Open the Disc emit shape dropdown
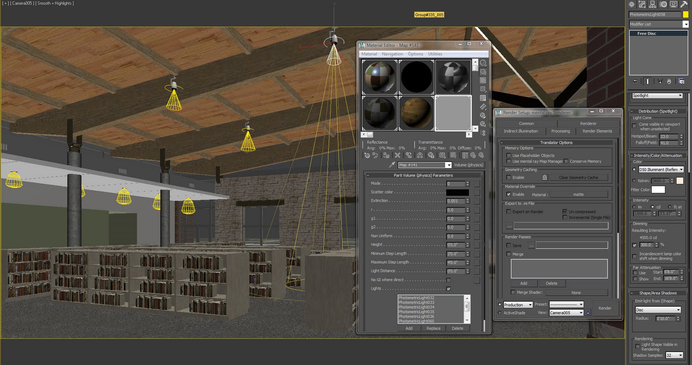692x365 pixels. (x=658, y=310)
